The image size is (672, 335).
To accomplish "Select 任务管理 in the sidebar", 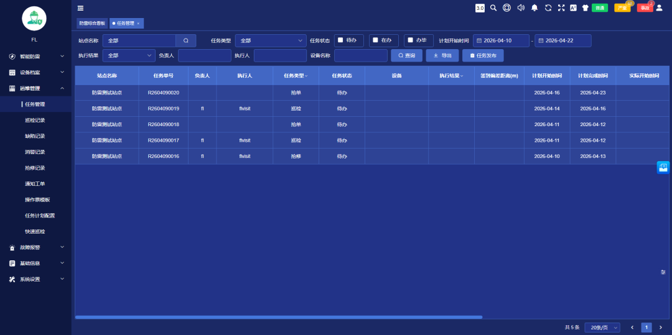I will (x=35, y=104).
